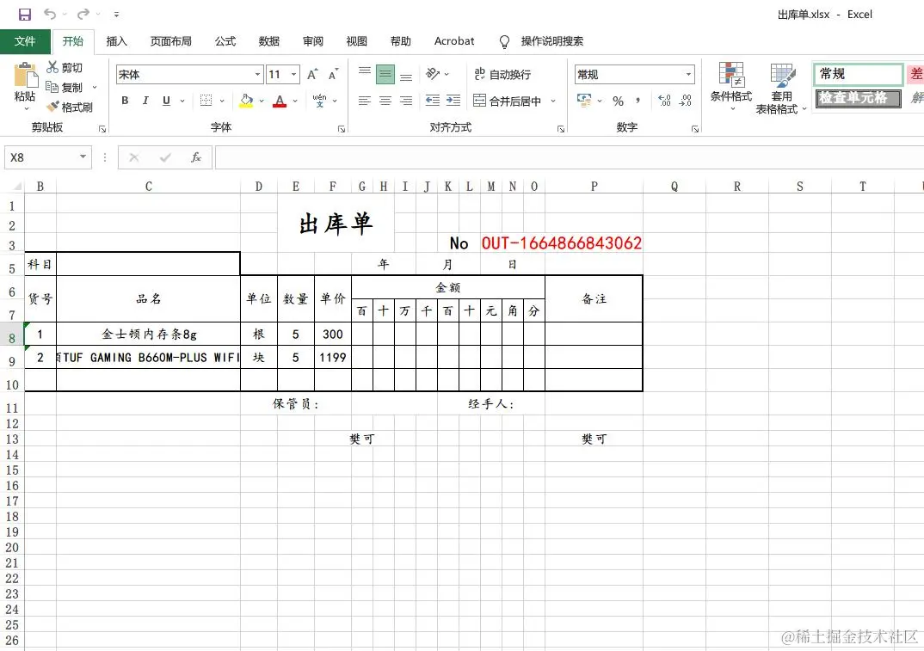Click the accounting number format icon
The height and width of the screenshot is (651, 924).
coord(584,101)
